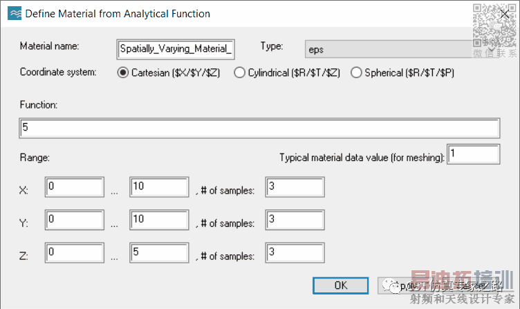Click the Y range maximum field

pos(159,221)
